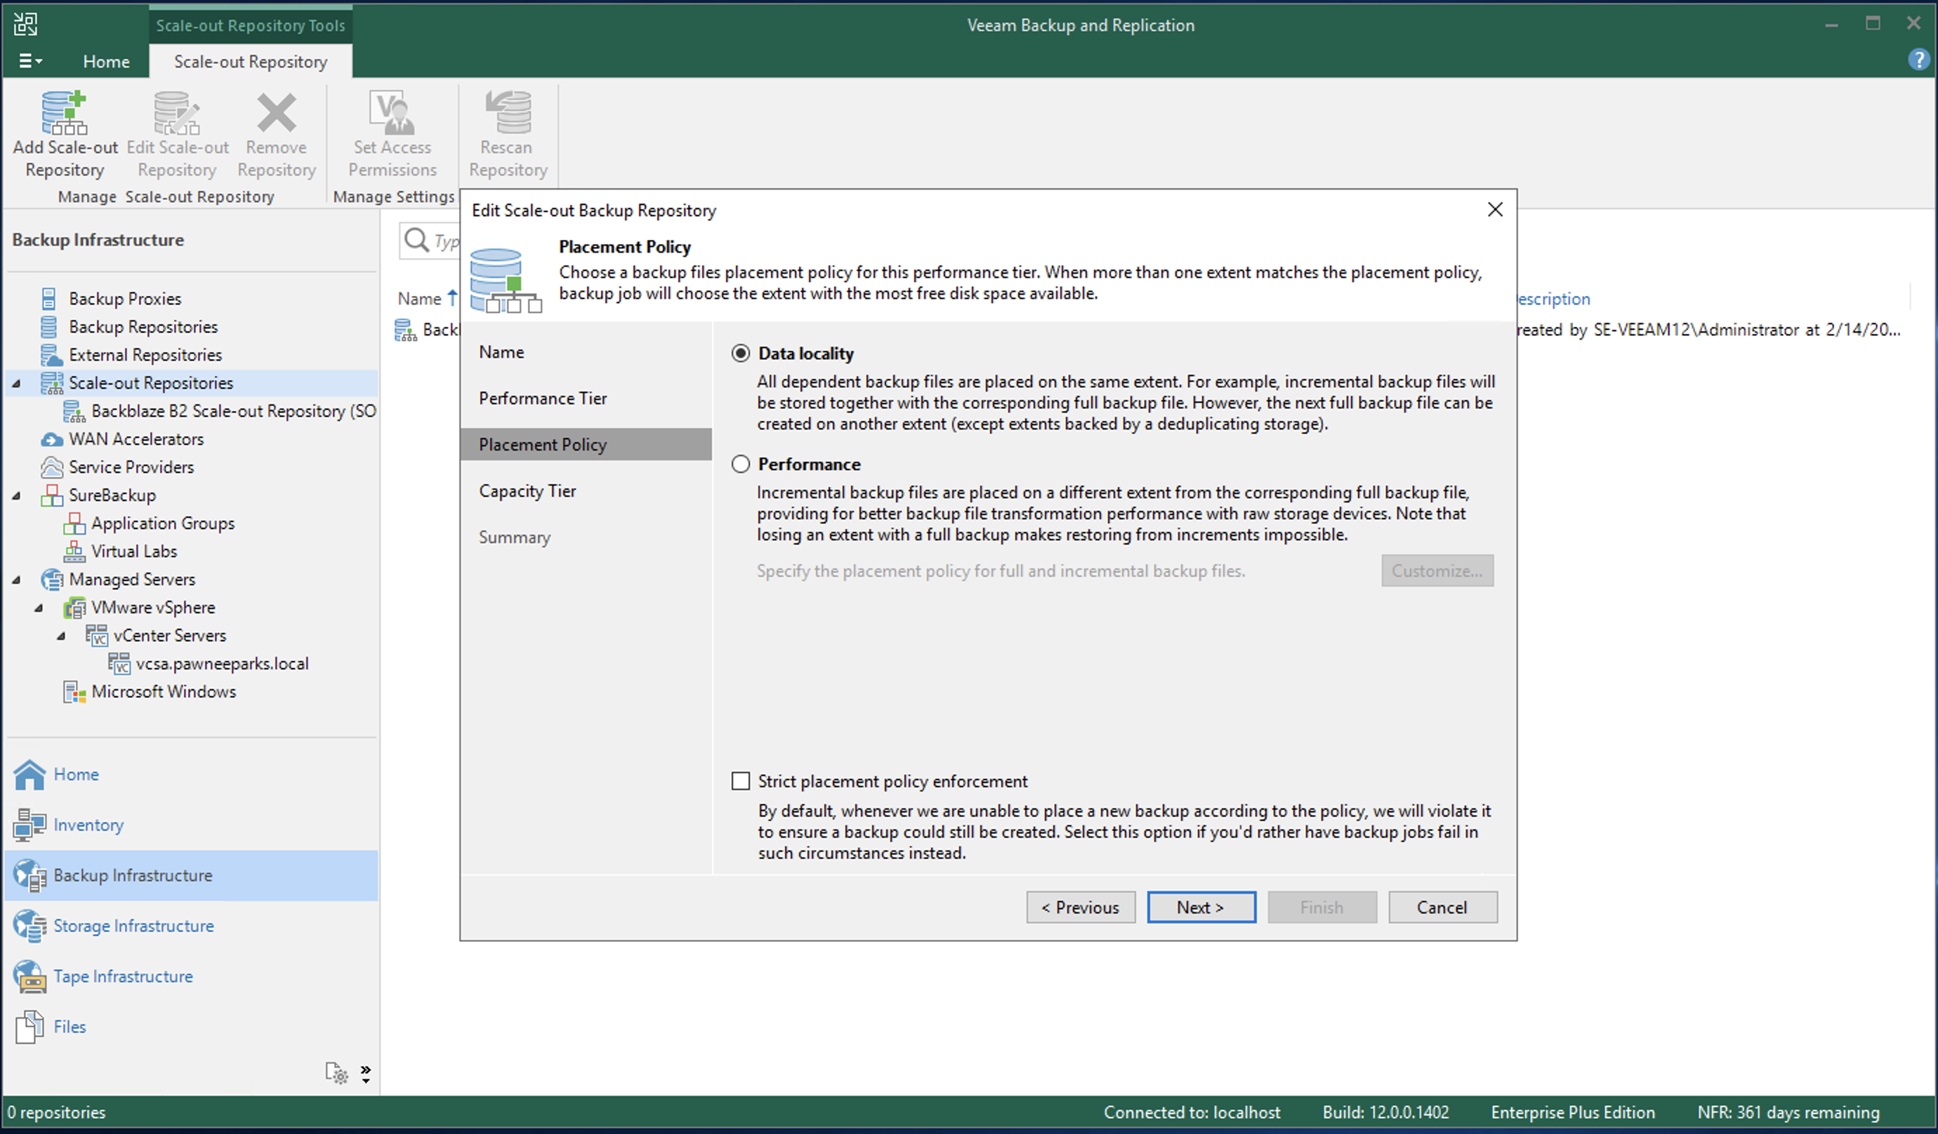
Task: Switch to Scale-out Repository ribbon tab
Action: [250, 61]
